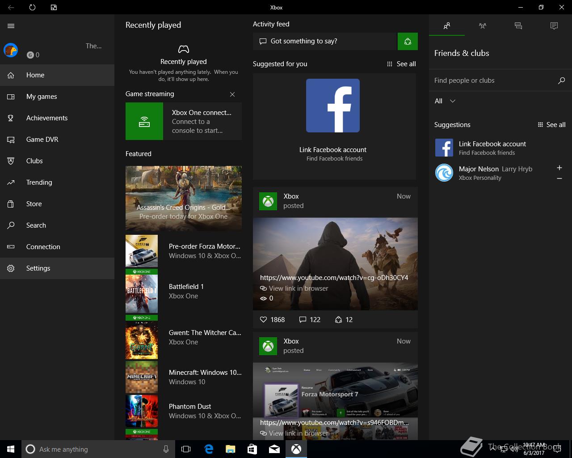Open Assassin's Creed Origins featured banner
Viewport: 572px width, 458px height.
pos(184,198)
